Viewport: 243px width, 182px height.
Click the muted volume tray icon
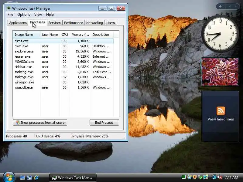[220, 177]
